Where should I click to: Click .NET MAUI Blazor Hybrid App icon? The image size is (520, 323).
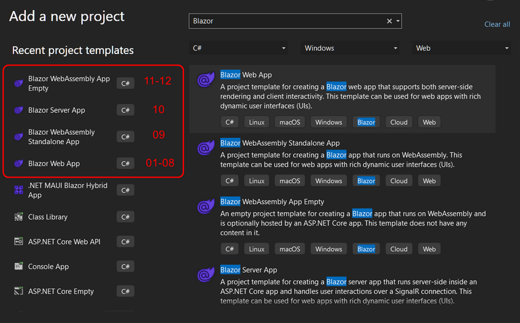pyautogui.click(x=18, y=190)
